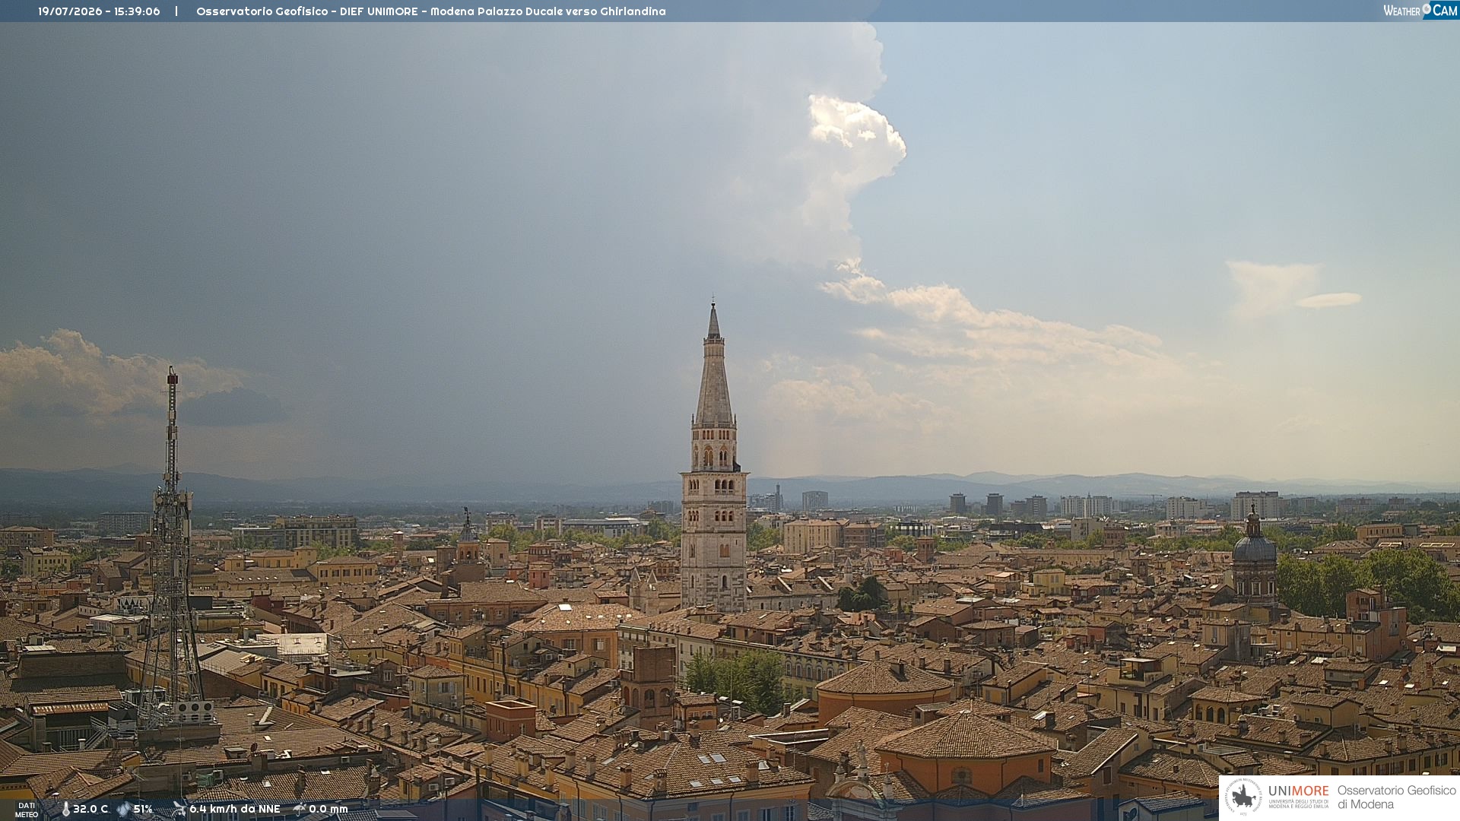Click the '6.4 km/h da NNE' wind reading
Viewport: 1460px width, 821px height.
[235, 809]
